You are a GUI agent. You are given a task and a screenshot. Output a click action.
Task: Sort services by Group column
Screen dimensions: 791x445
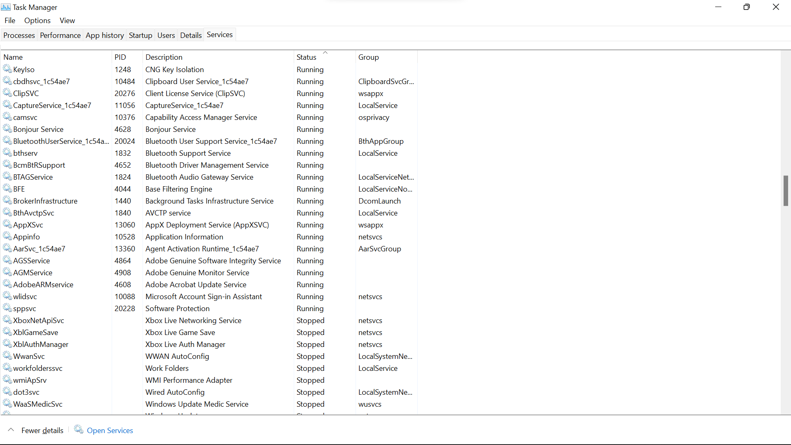(386, 57)
